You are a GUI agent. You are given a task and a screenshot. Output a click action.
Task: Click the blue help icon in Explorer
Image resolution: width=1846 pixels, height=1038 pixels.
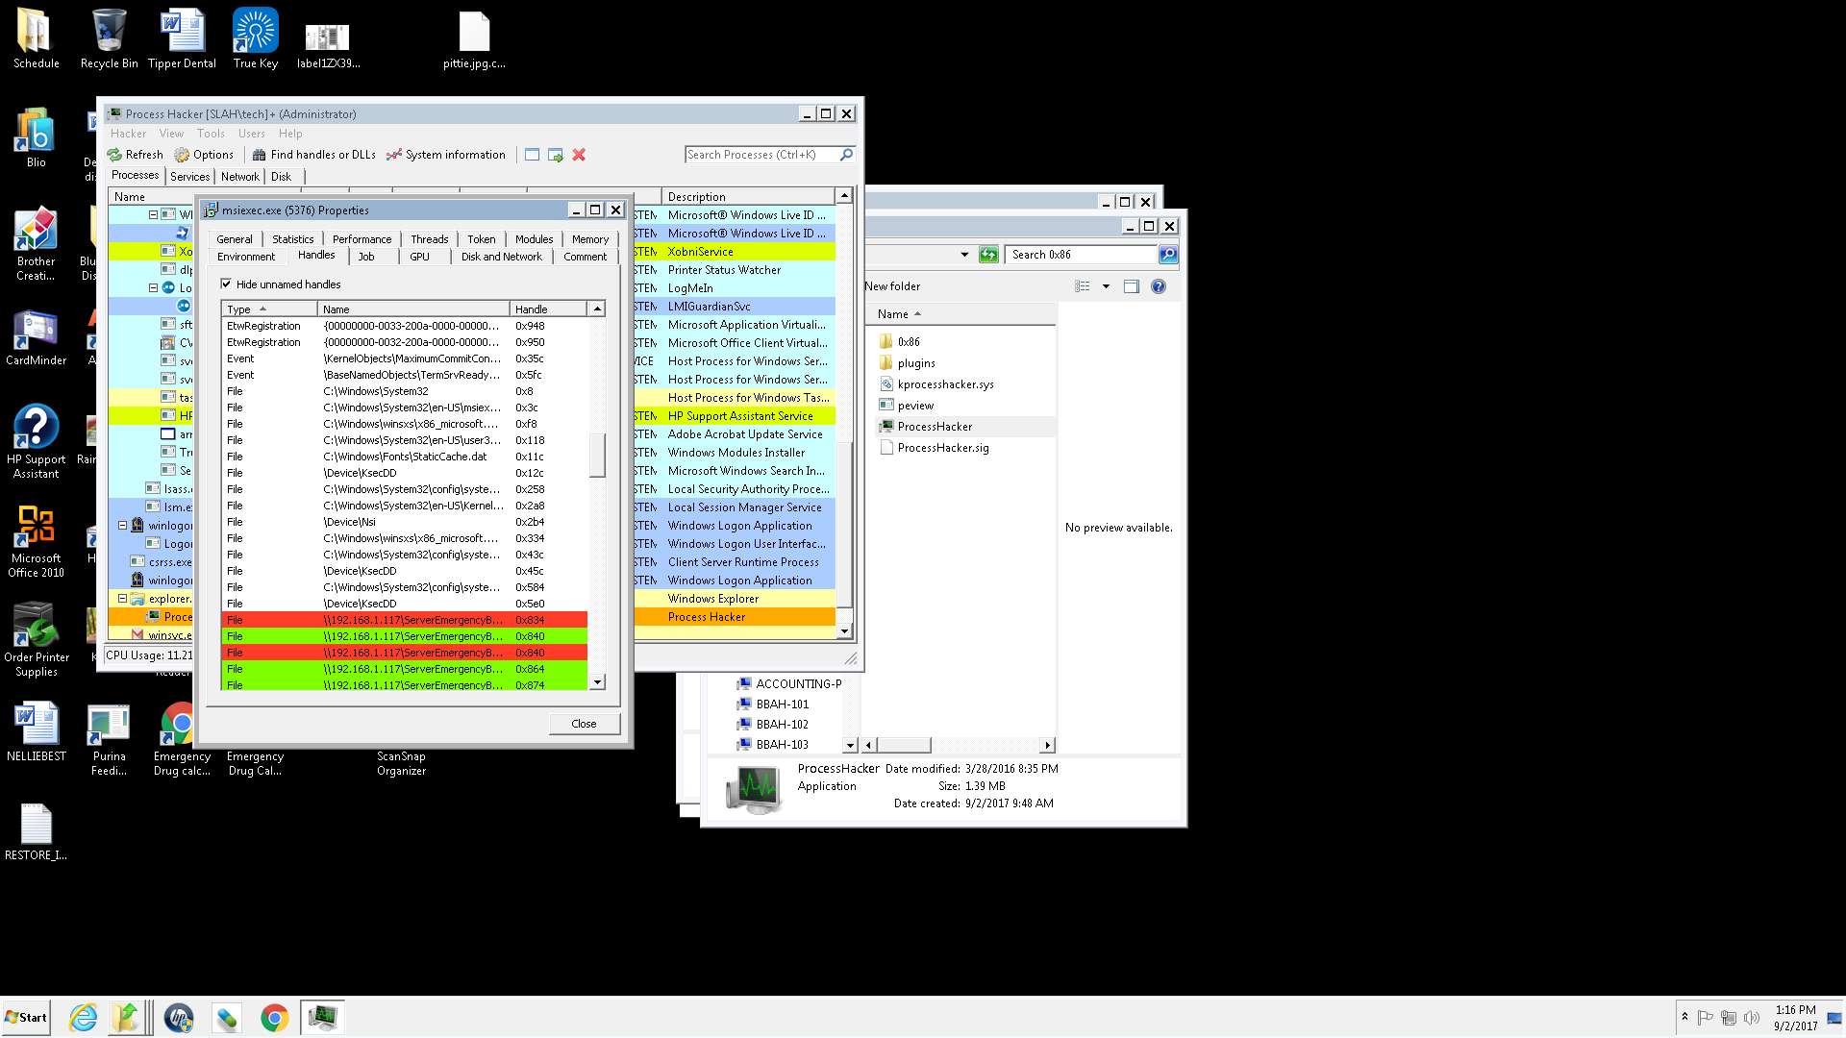click(1159, 286)
